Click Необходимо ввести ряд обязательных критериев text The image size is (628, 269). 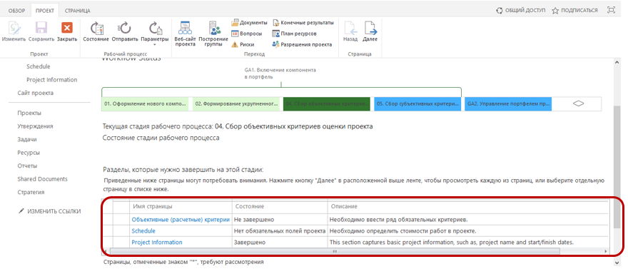coord(398,220)
